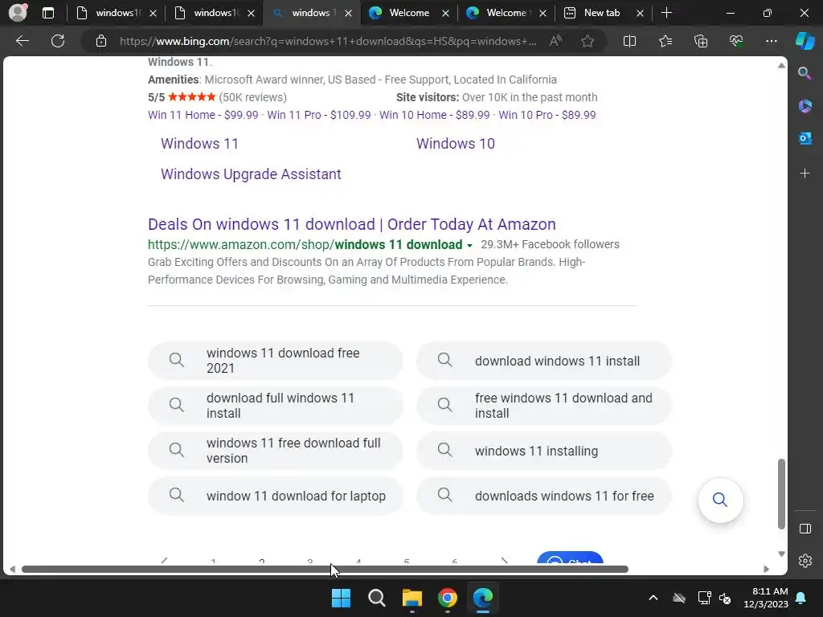This screenshot has width=823, height=617.
Task: Open Windows Upgrade Assistant link
Action: point(251,174)
